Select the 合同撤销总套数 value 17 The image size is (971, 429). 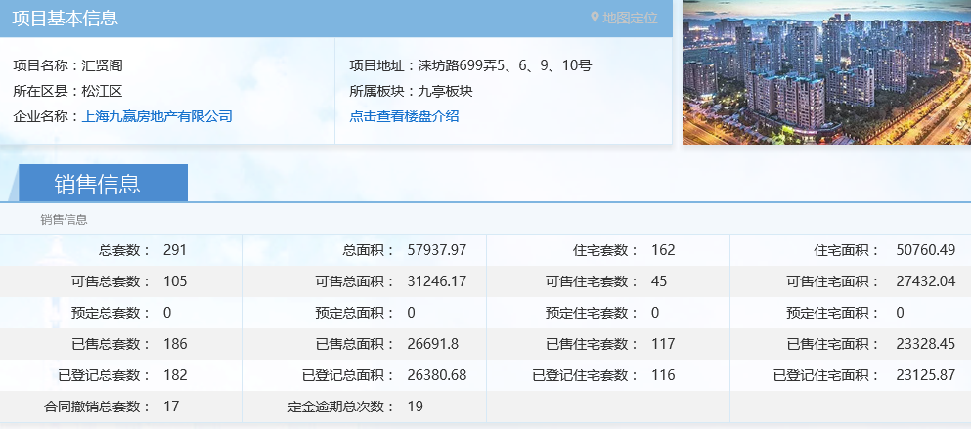[171, 407]
